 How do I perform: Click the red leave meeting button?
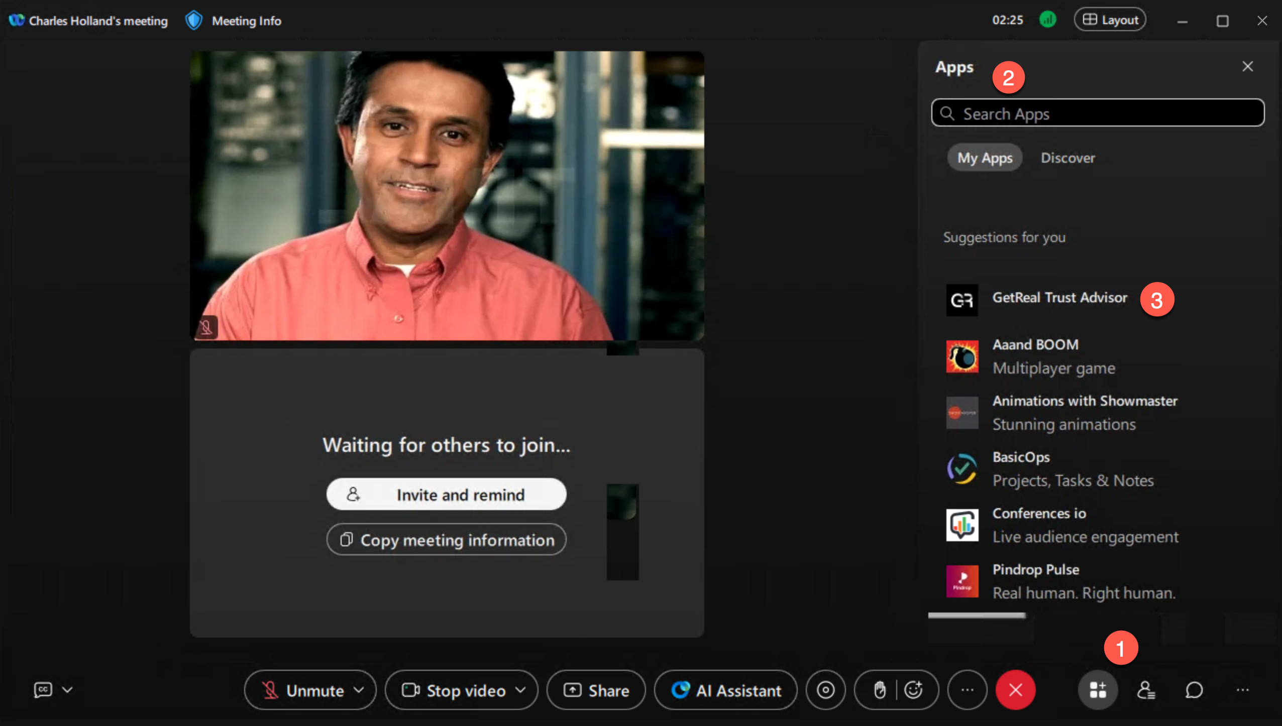tap(1015, 690)
